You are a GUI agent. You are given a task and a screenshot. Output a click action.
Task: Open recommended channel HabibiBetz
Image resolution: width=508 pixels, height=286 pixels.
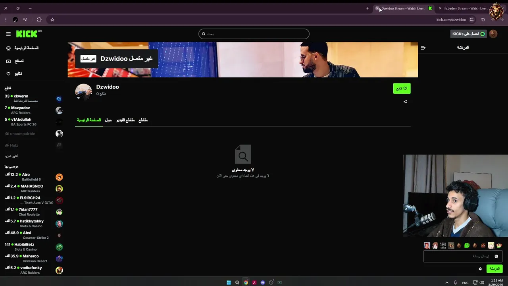coord(33,247)
